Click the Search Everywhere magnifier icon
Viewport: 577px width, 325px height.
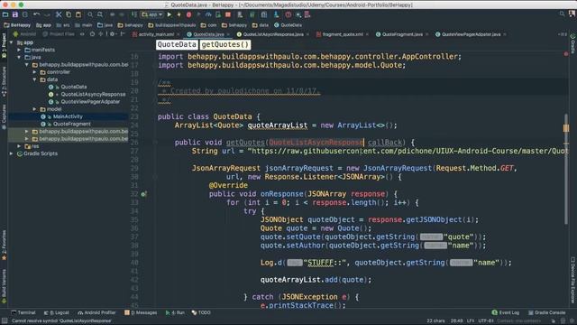pos(562,14)
